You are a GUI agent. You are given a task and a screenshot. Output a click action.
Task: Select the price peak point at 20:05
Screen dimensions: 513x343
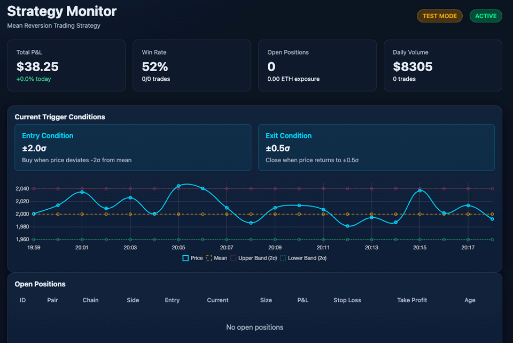click(178, 186)
